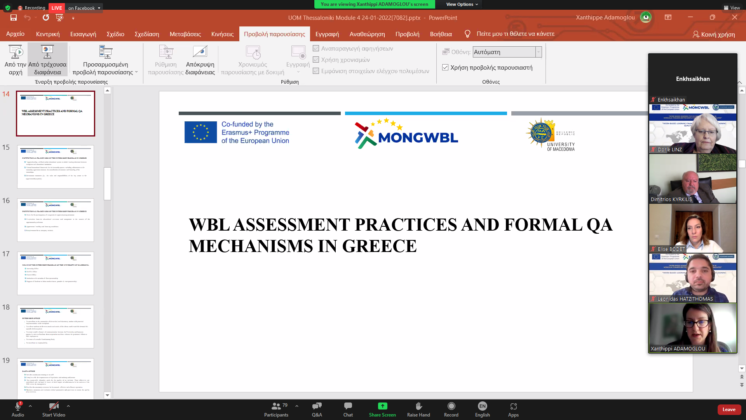The width and height of the screenshot is (746, 420).
Task: Open the Q&A panel icon
Action: [x=317, y=406]
